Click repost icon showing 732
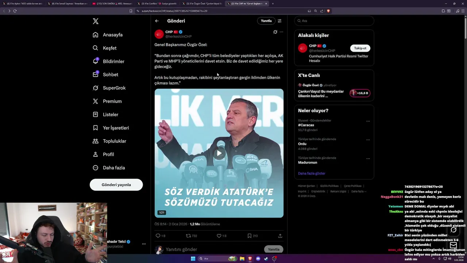Image resolution: width=467 pixels, height=263 pixels. [188, 236]
